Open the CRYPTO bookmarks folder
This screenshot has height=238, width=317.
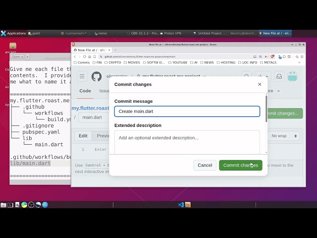pyautogui.click(x=112, y=62)
